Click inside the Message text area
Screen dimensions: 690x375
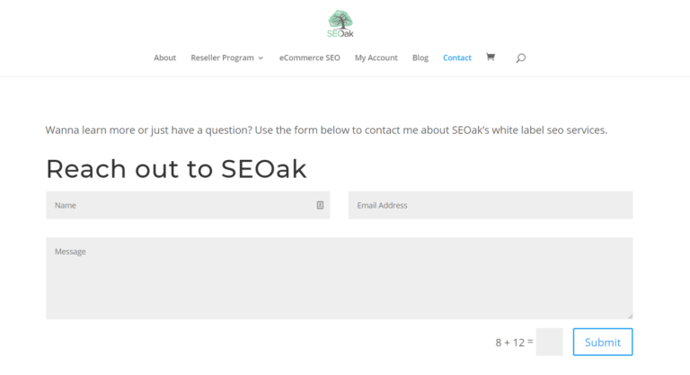point(339,278)
